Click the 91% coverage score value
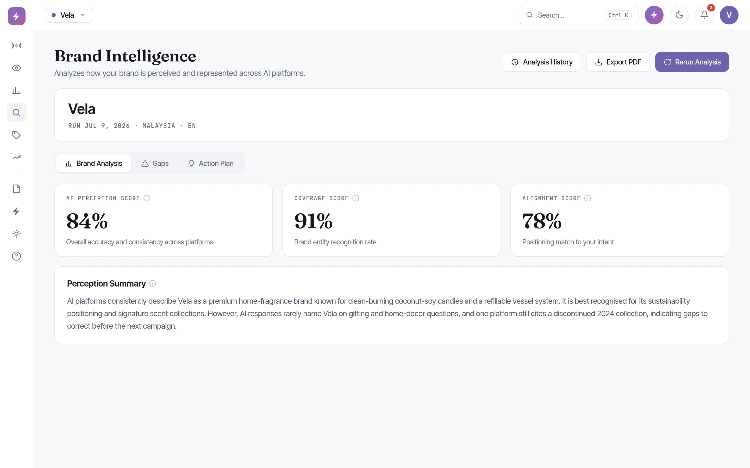750x468 pixels. click(313, 221)
